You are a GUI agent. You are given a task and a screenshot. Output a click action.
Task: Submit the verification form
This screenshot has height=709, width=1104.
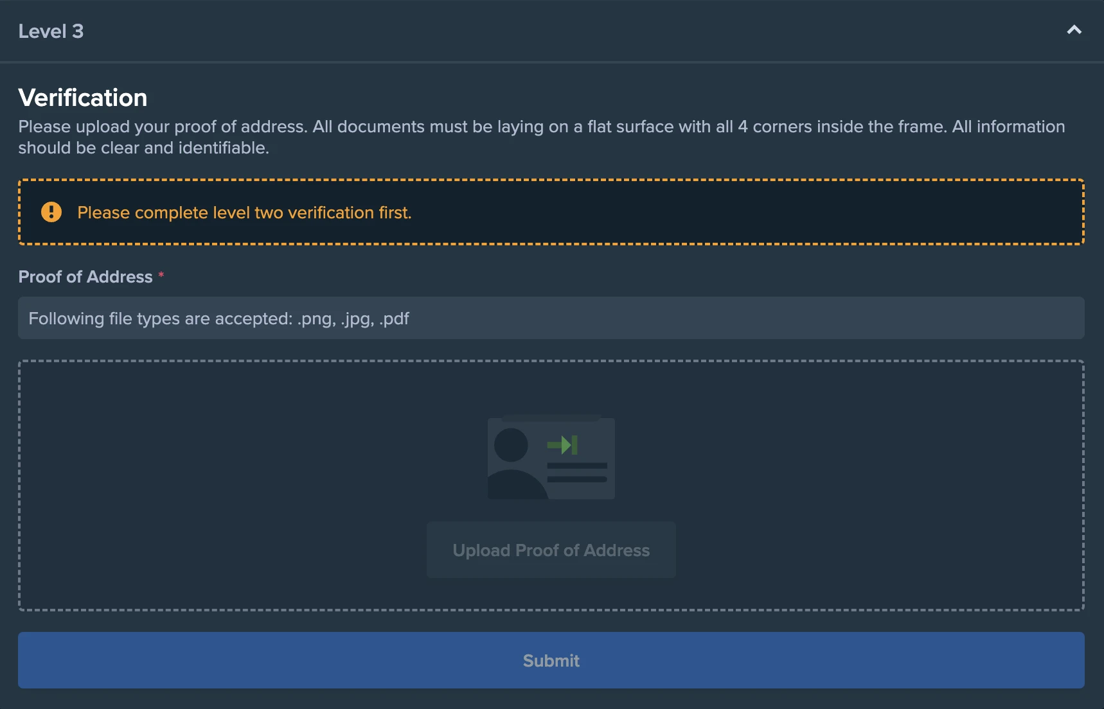tap(551, 660)
